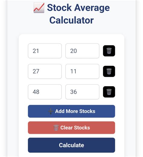Delete the row containing 21 and 20

109,51
